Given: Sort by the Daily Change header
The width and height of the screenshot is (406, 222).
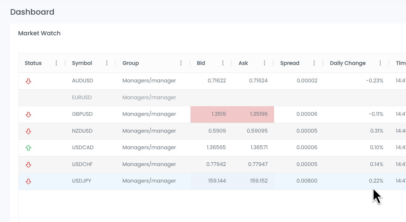Looking at the screenshot, I should [x=348, y=63].
